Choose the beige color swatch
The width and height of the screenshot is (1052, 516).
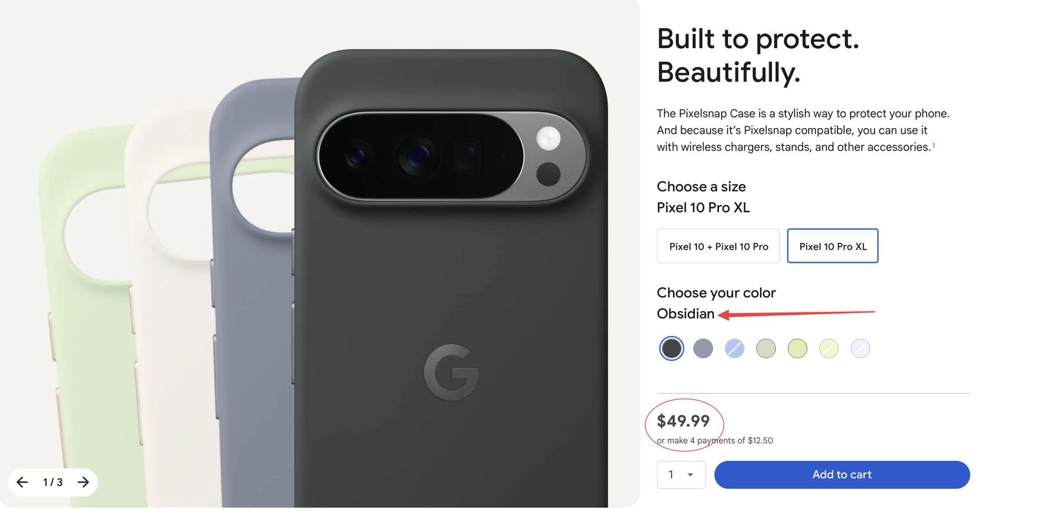click(x=766, y=349)
